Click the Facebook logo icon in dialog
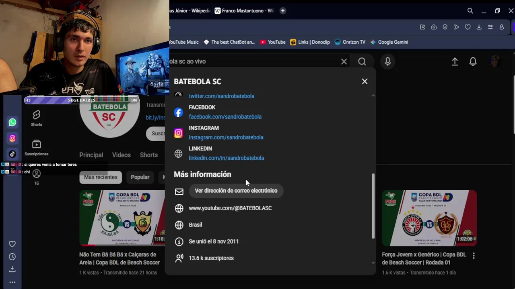The height and width of the screenshot is (289, 515). click(x=178, y=112)
